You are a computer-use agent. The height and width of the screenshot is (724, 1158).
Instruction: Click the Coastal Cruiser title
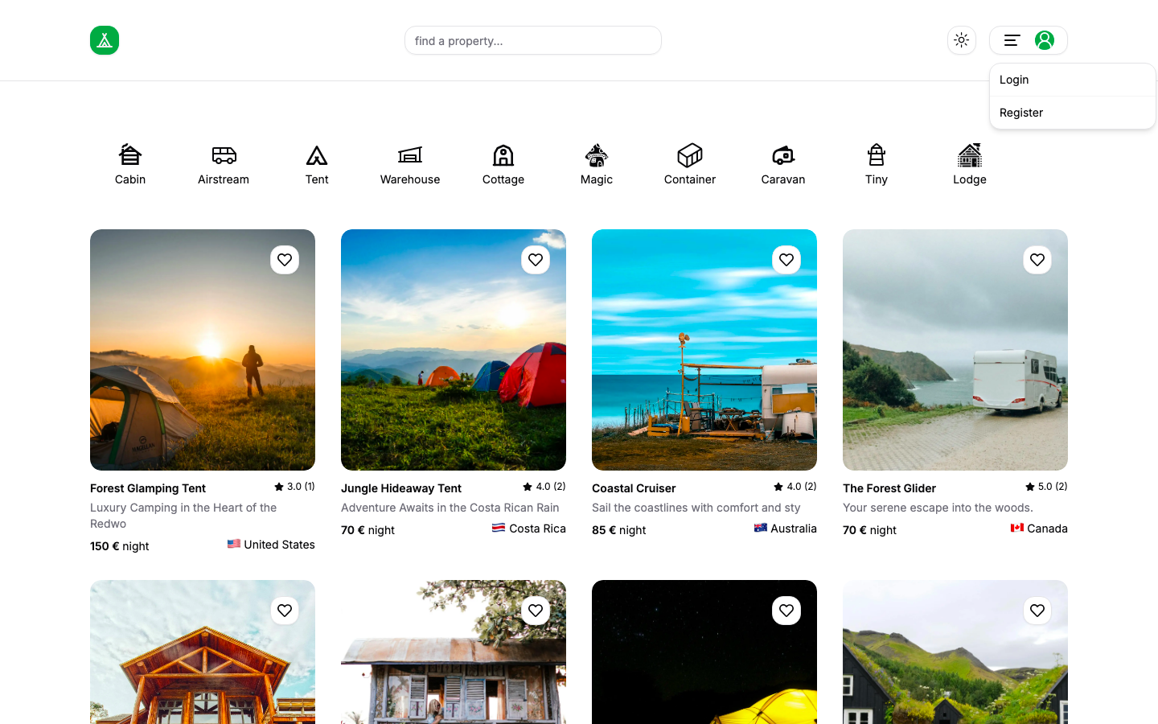tap(634, 488)
